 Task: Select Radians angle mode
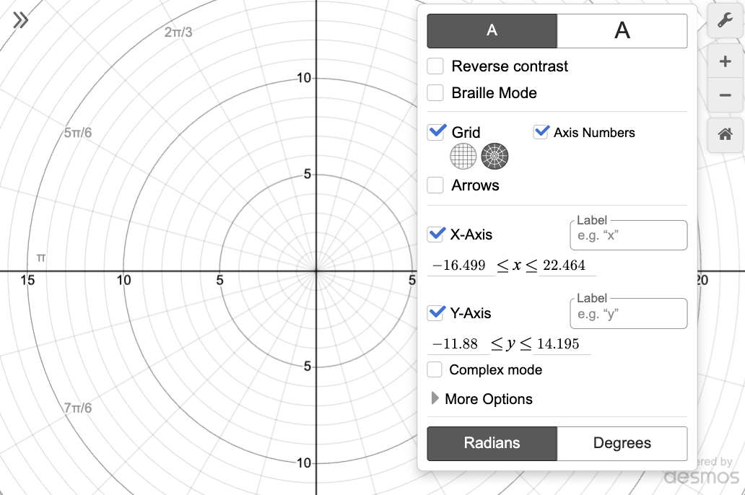(492, 443)
